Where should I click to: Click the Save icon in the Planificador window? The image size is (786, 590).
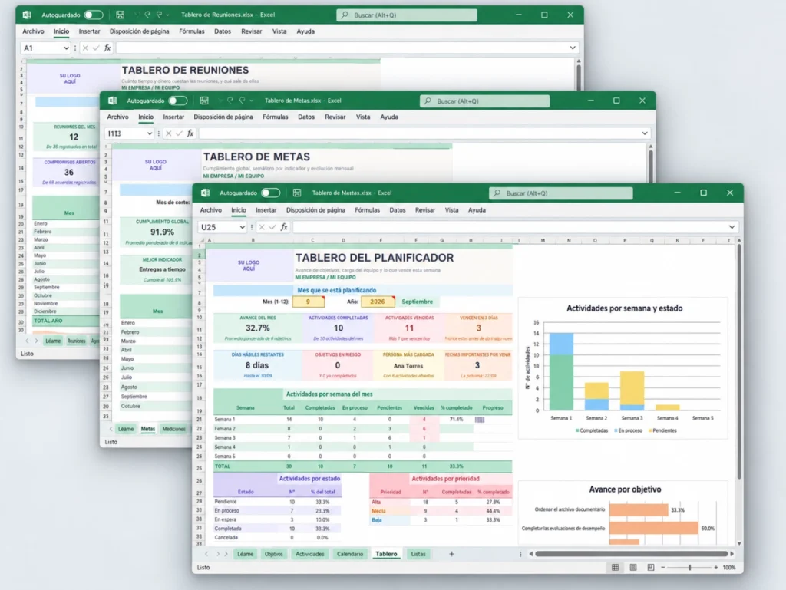click(297, 193)
